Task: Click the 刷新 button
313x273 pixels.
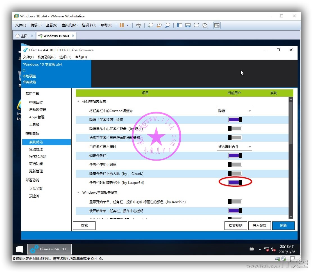Action: 283,226
